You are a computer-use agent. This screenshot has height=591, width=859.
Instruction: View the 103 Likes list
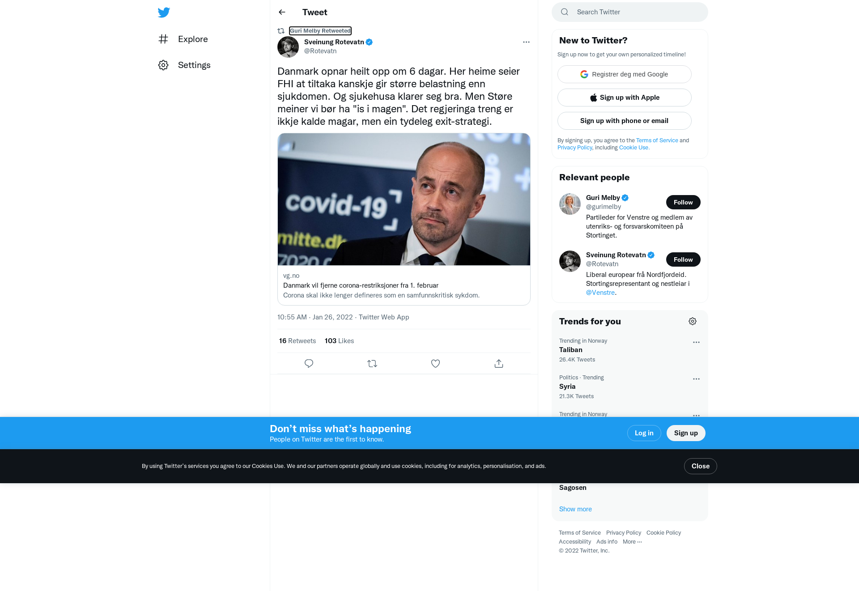click(339, 341)
